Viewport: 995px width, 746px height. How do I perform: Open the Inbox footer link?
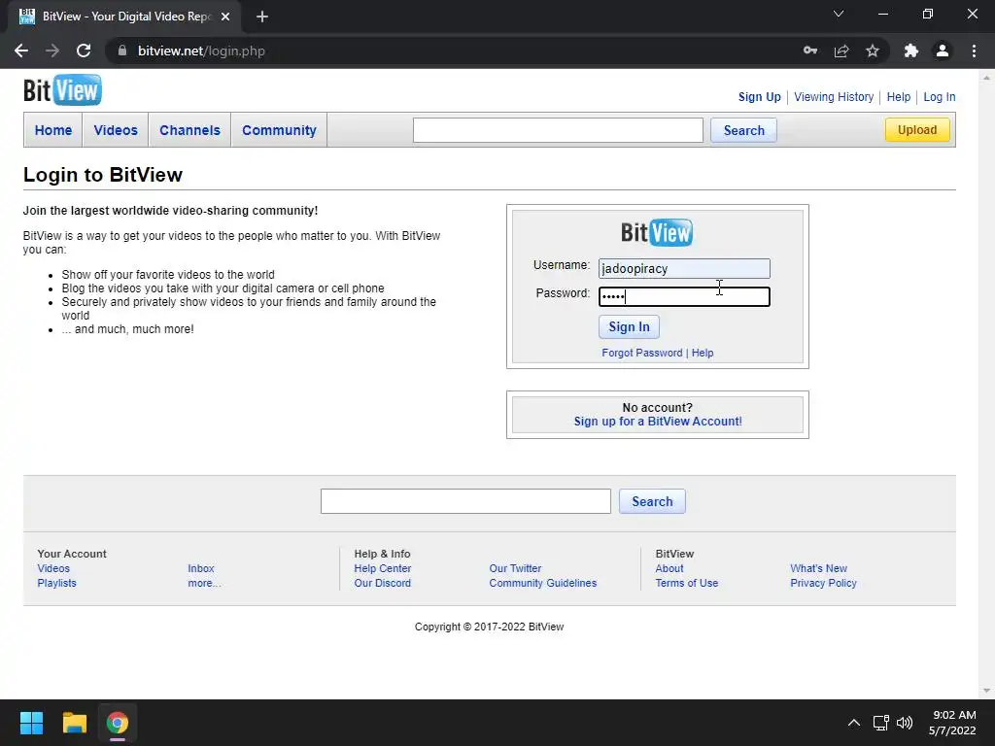(x=201, y=568)
